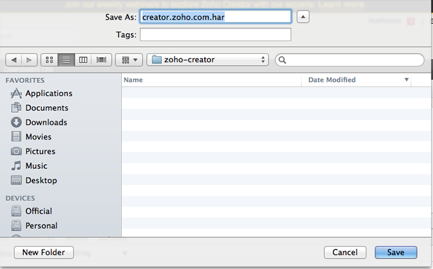Click the Save As filename field

click(215, 17)
